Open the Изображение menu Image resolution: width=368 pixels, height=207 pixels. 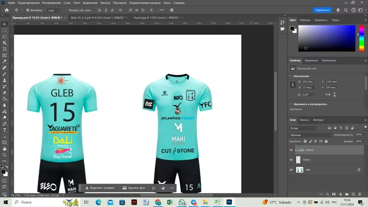(52, 3)
